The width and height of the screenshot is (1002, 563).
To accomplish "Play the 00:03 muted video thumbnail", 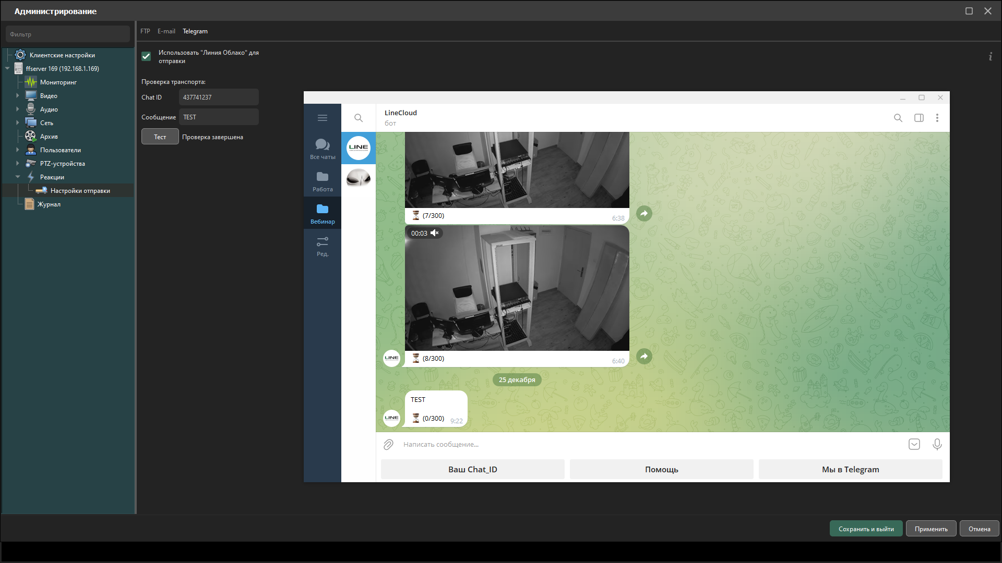I will tap(517, 288).
